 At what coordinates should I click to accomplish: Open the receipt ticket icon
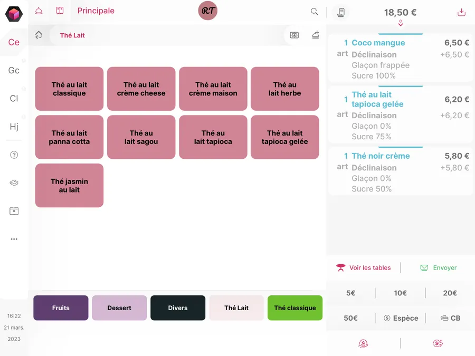point(341,12)
